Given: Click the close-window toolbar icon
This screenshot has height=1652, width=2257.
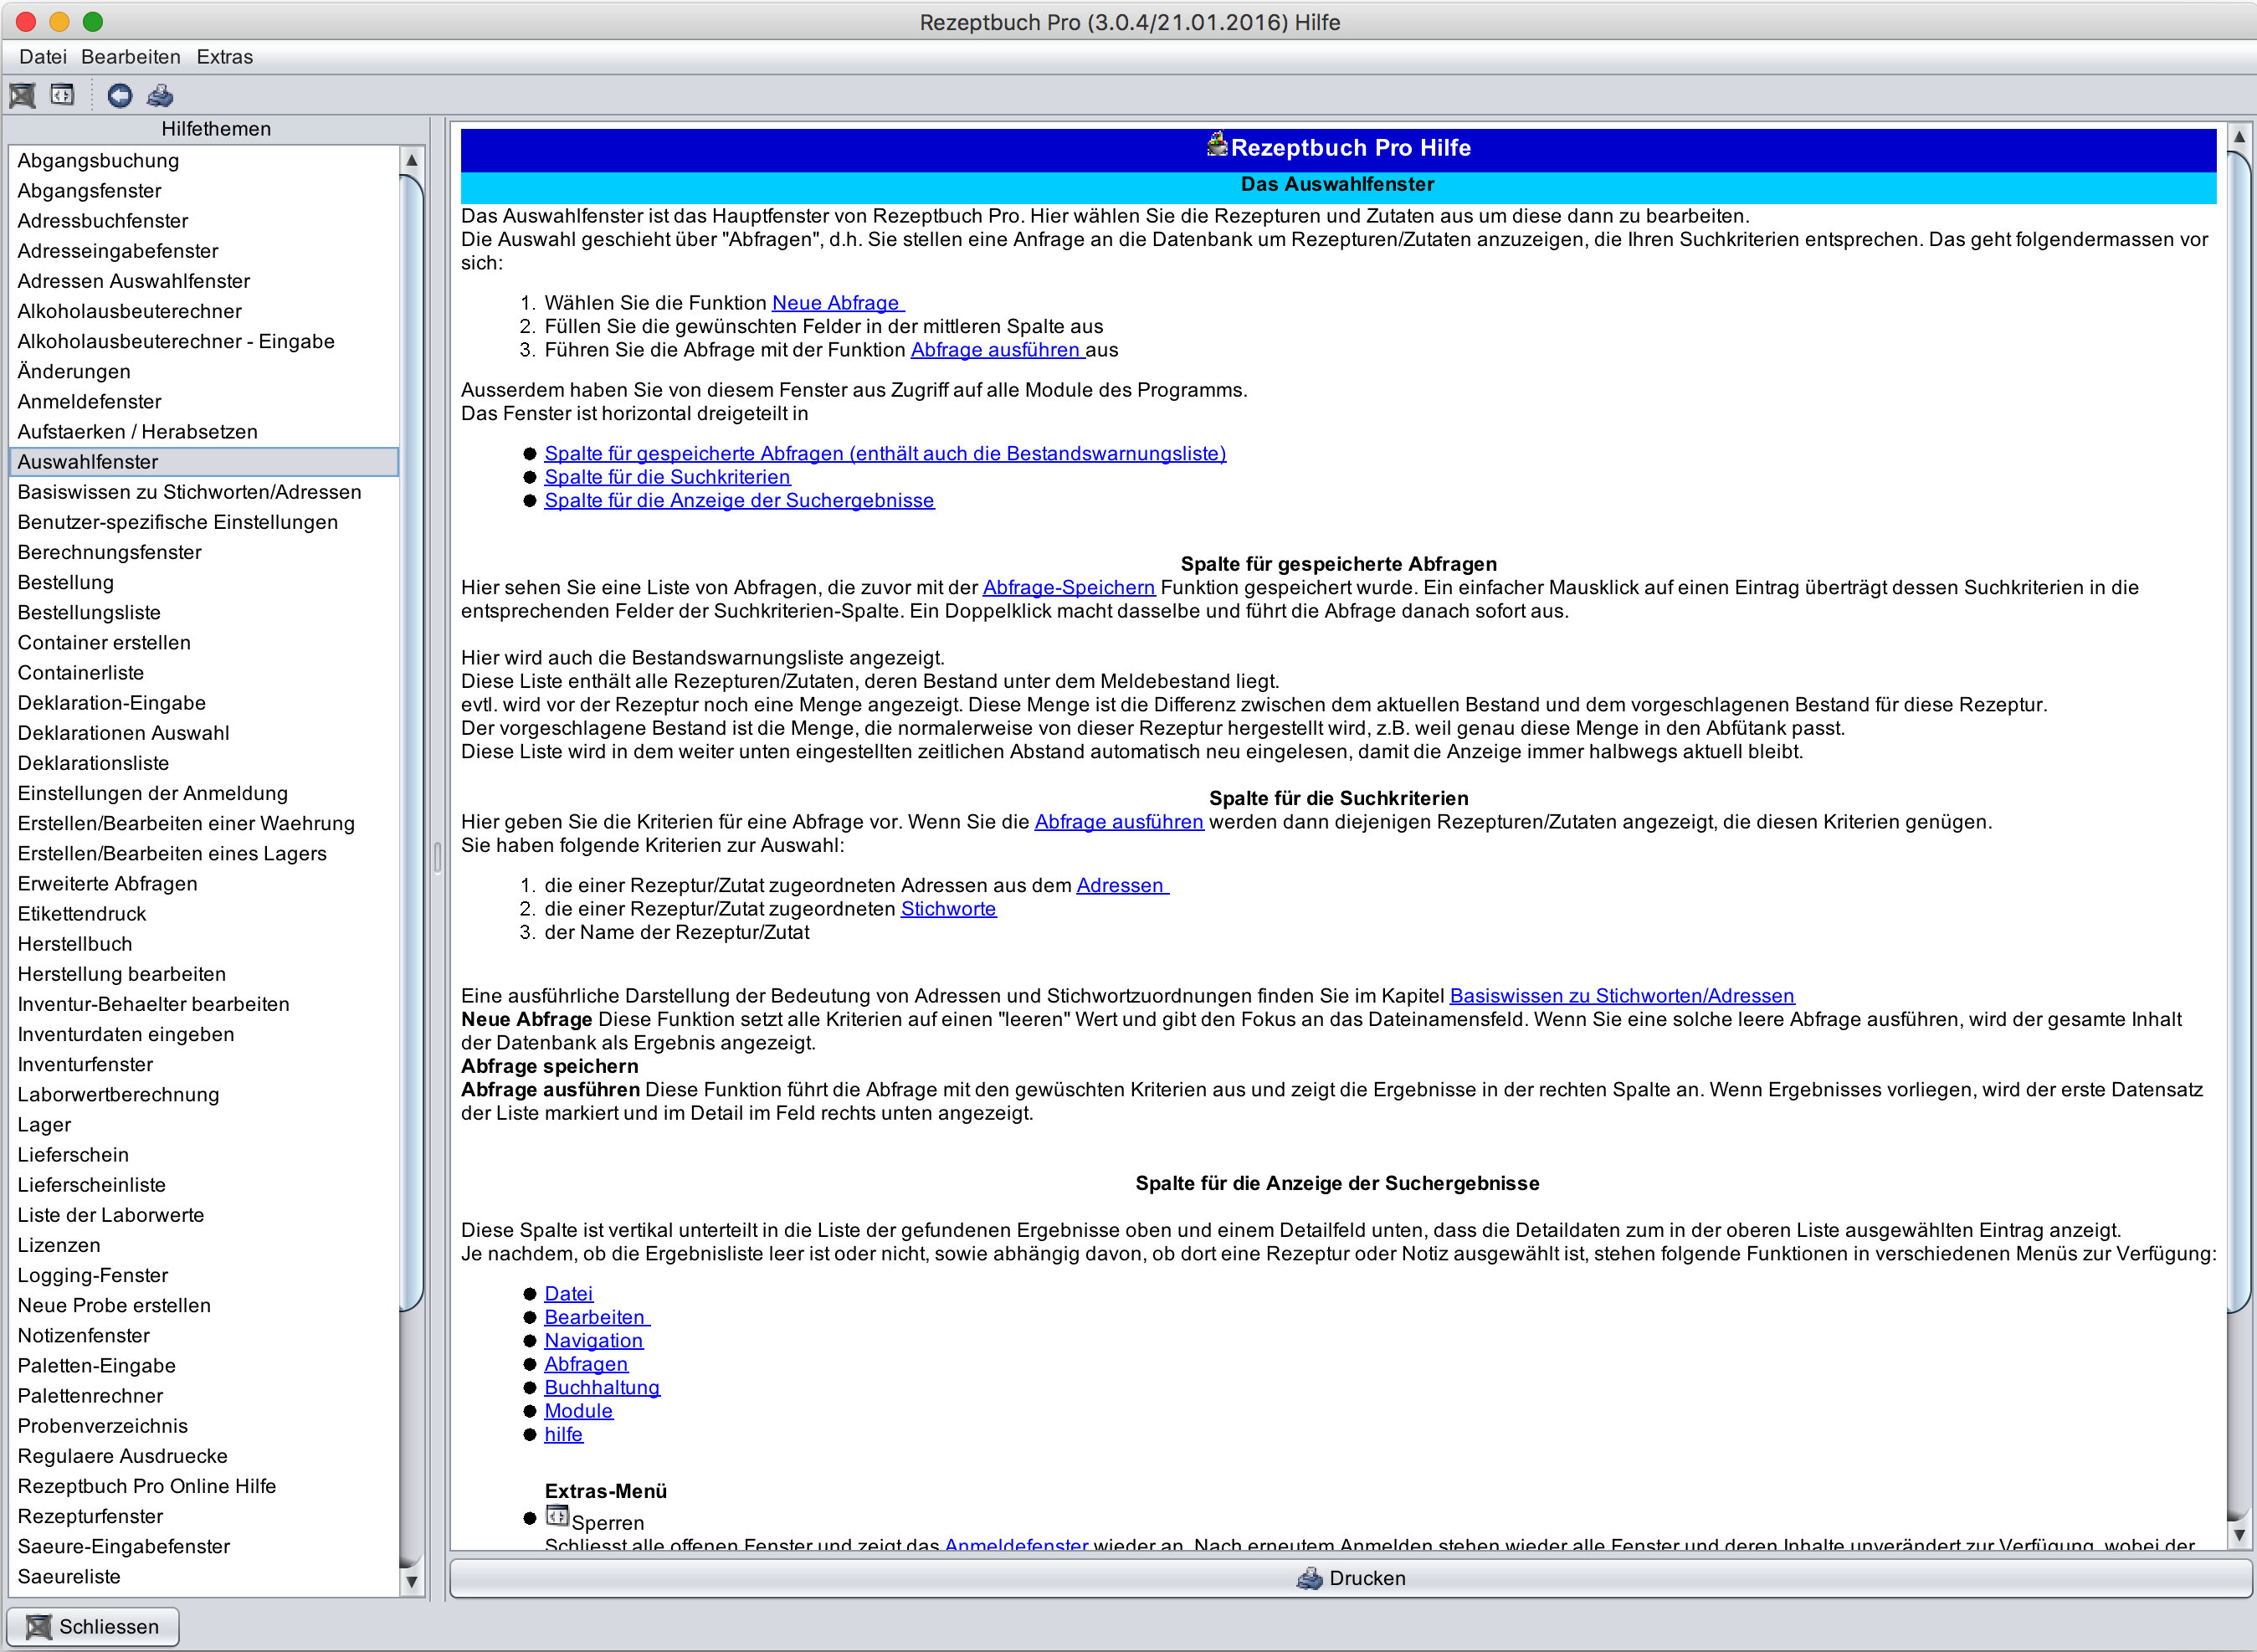Looking at the screenshot, I should click(x=22, y=96).
